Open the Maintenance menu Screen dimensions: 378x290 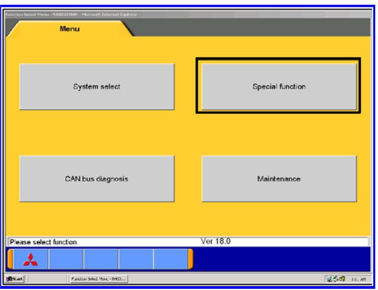(279, 179)
